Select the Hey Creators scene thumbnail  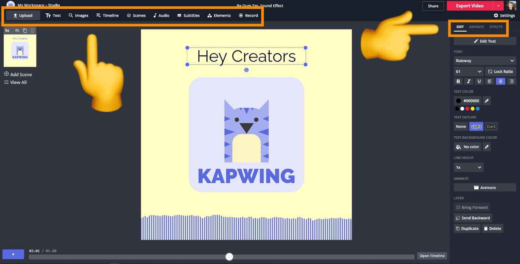pos(20,50)
